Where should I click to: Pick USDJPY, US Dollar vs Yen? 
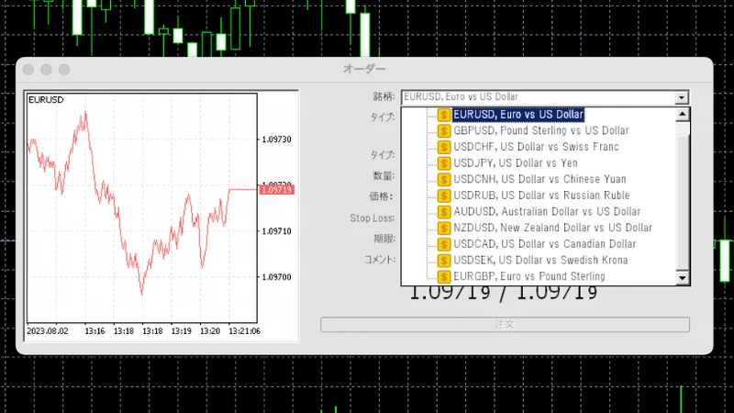[x=516, y=163]
